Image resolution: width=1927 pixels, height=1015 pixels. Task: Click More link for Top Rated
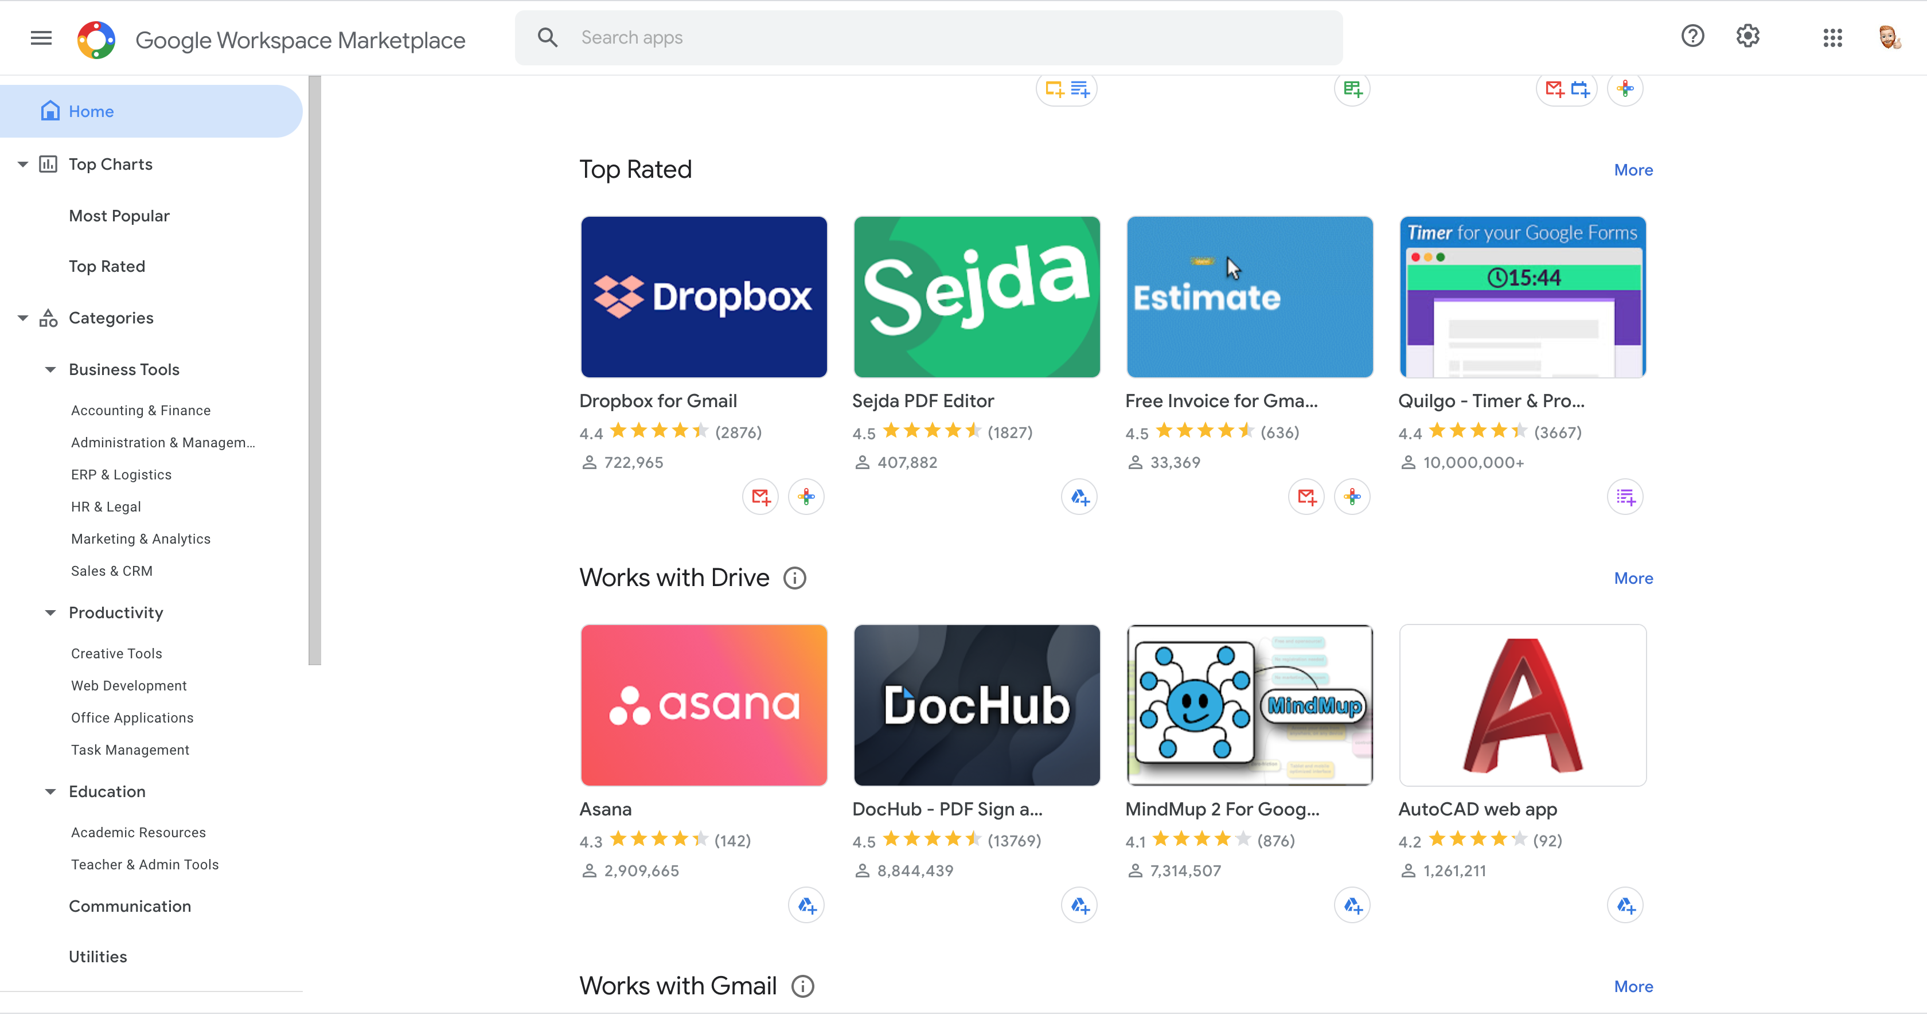[1633, 170]
